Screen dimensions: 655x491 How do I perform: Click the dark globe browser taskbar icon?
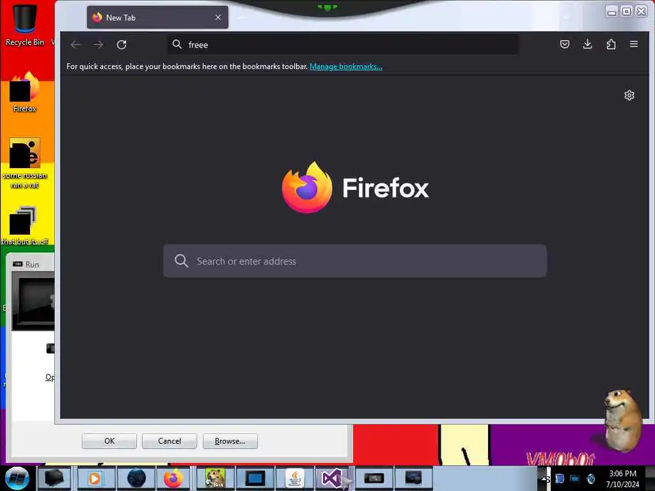[136, 478]
